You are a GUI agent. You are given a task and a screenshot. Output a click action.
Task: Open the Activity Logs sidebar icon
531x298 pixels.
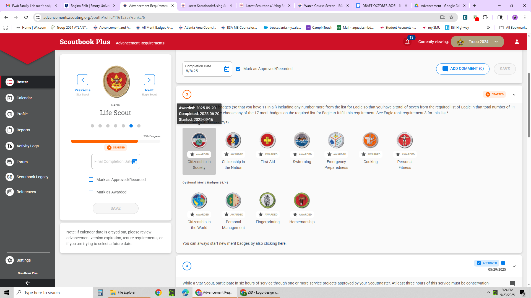click(x=10, y=146)
